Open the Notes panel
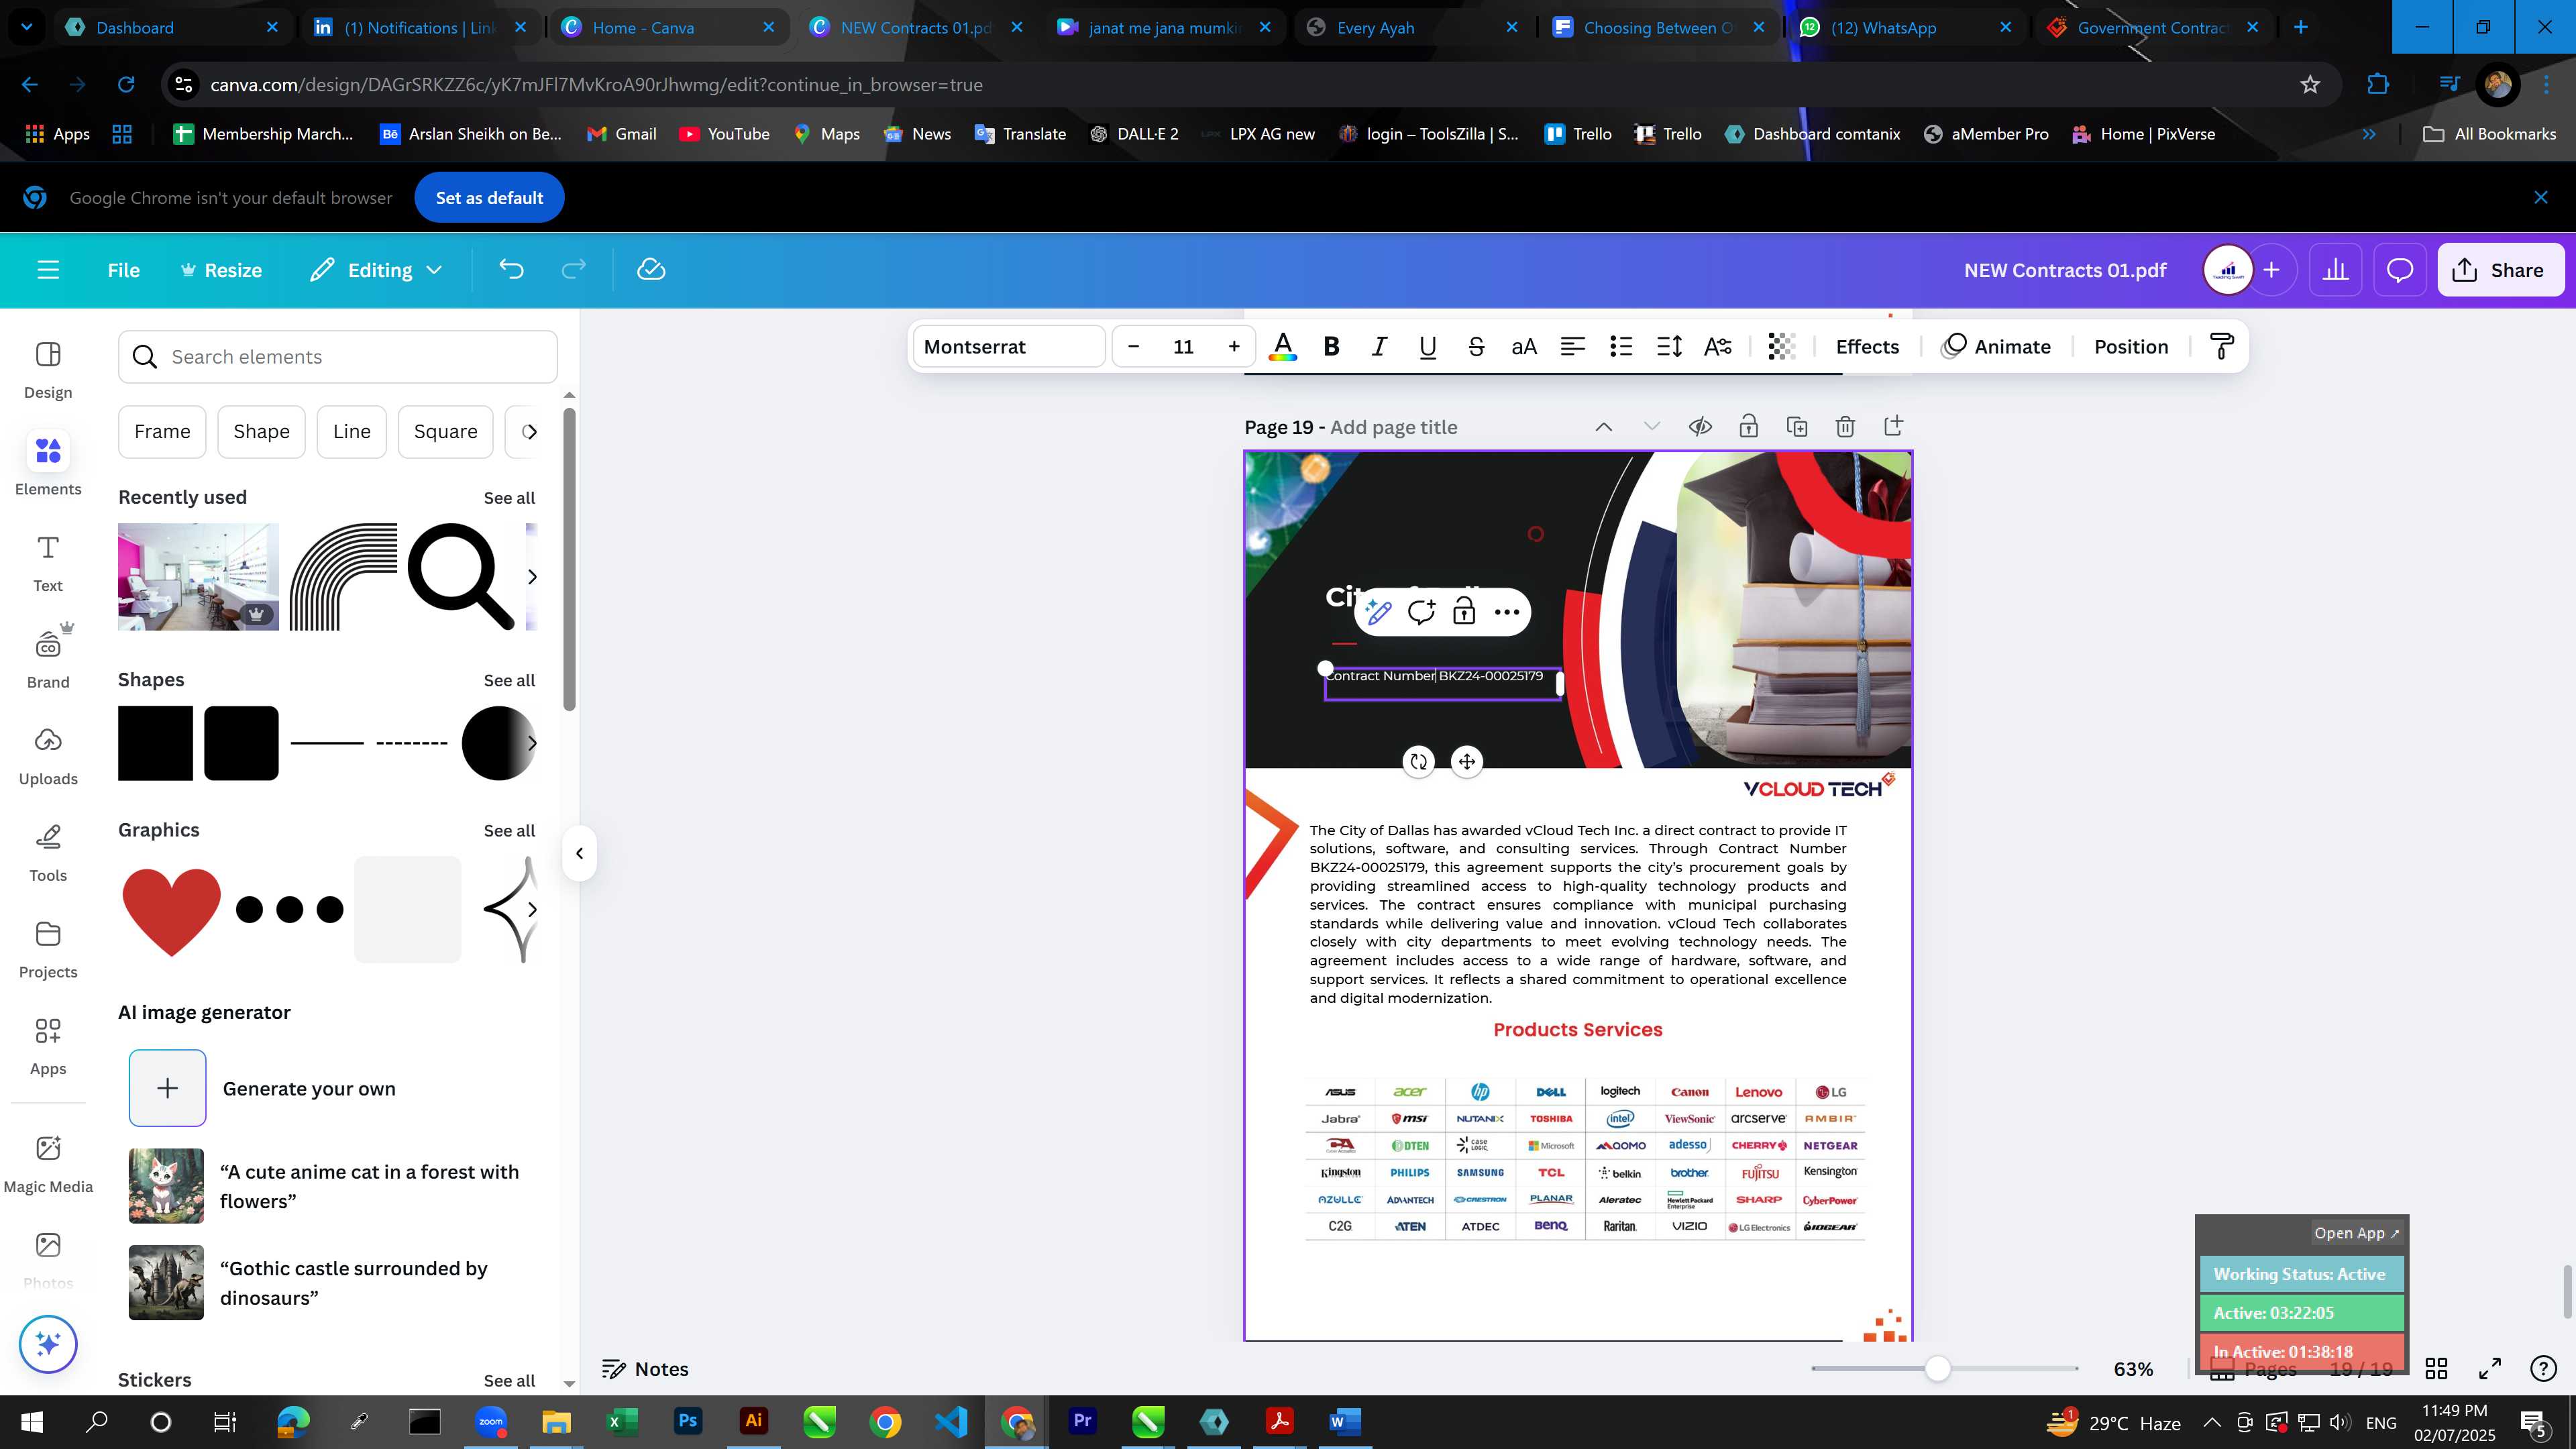 pos(645,1369)
